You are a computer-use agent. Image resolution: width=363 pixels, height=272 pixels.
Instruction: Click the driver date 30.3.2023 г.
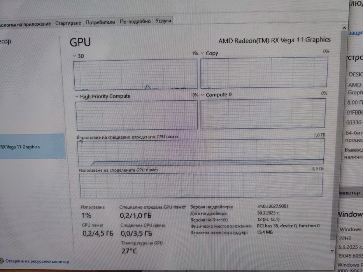[x=268, y=213]
